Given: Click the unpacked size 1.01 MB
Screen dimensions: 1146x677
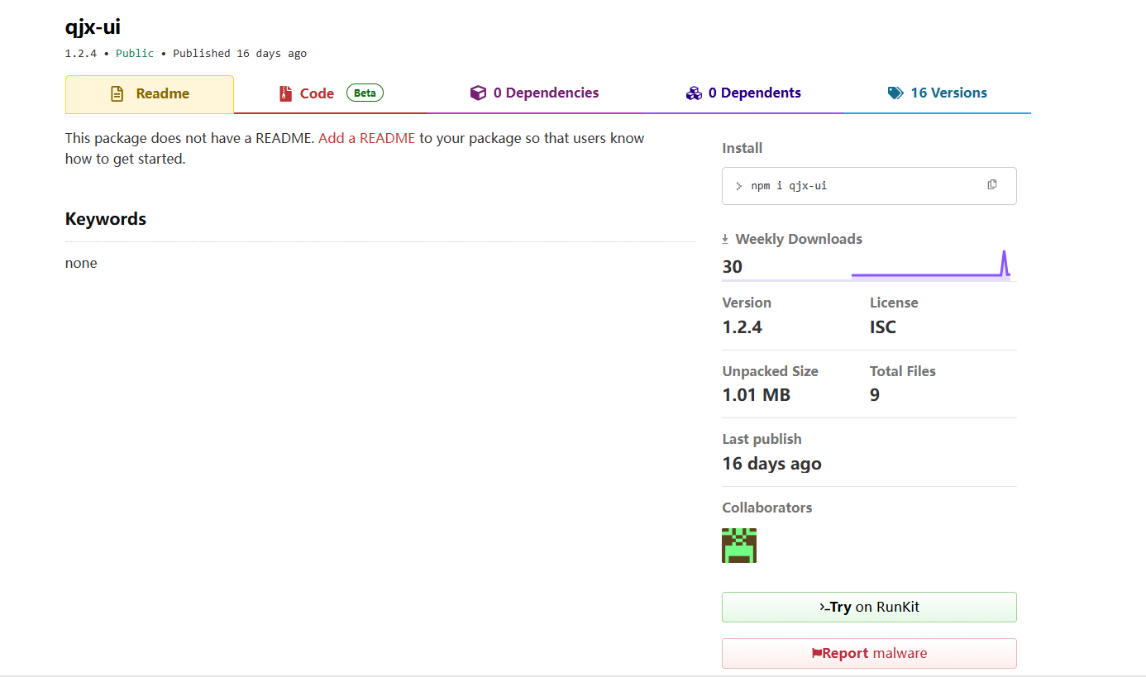Looking at the screenshot, I should (757, 395).
